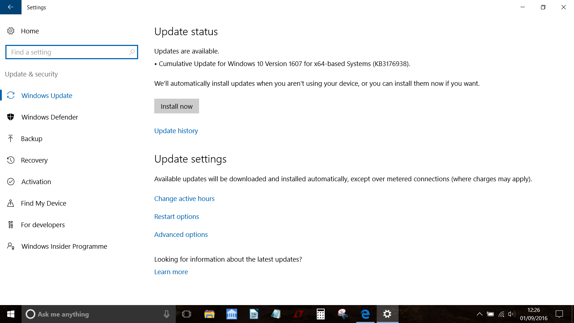
Task: Open the For developers section
Action: (x=43, y=225)
